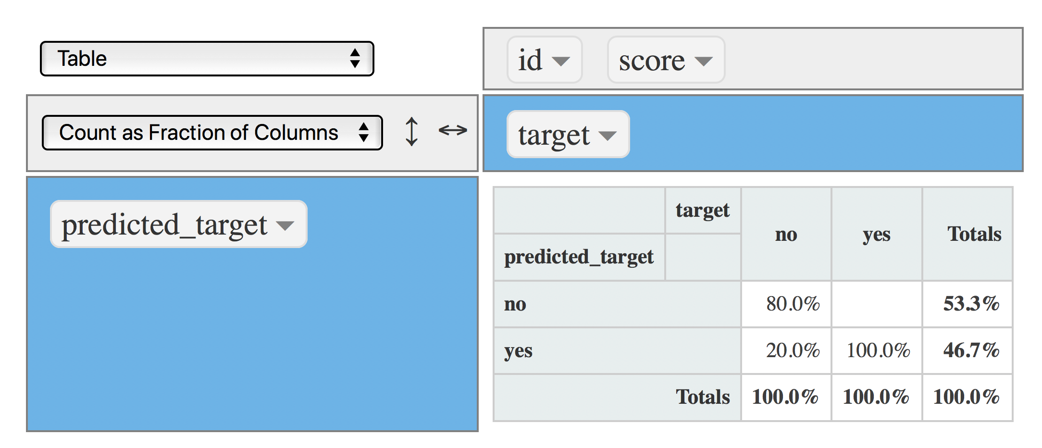Image resolution: width=1042 pixels, height=448 pixels.
Task: Click the filter triangle beside id
Action: click(560, 61)
